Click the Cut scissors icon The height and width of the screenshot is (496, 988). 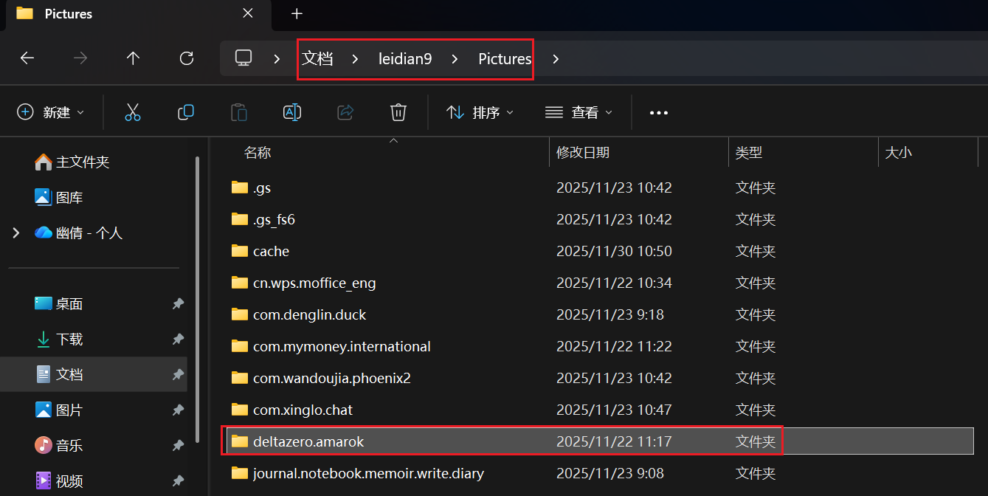click(x=132, y=112)
